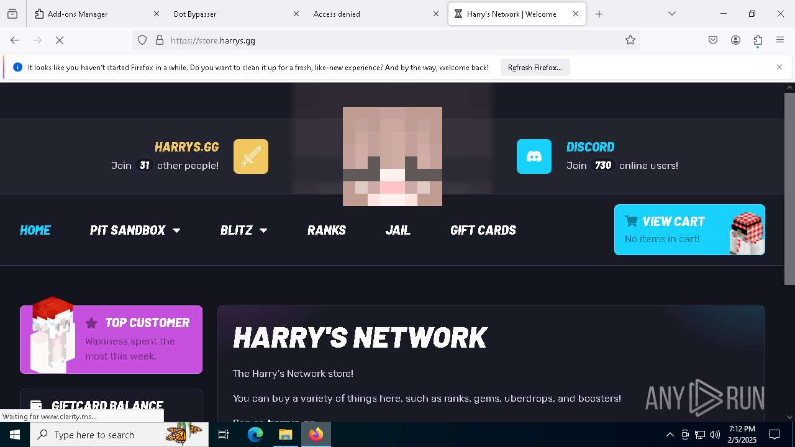Open Firefox application menu
The image size is (795, 447).
point(780,40)
